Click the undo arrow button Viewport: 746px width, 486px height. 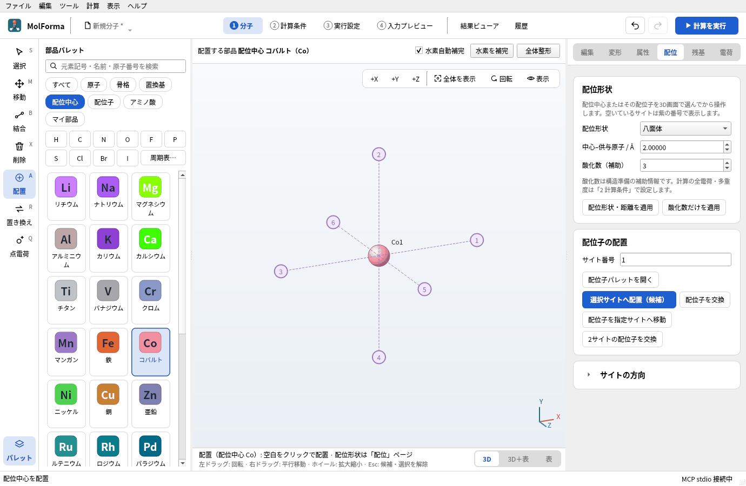tap(635, 25)
